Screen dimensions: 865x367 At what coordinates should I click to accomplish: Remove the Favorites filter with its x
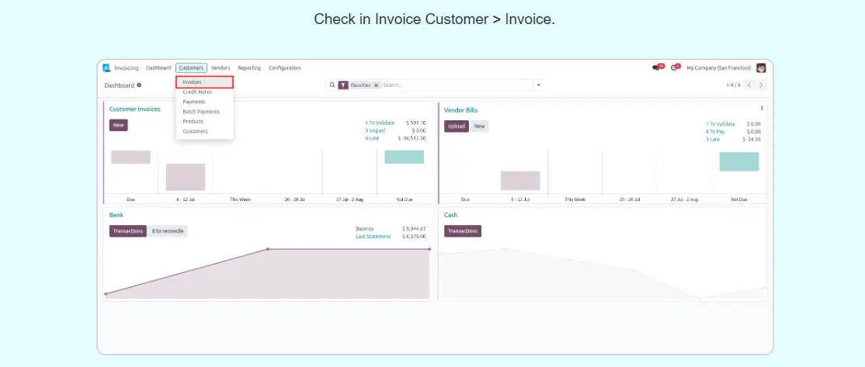[x=376, y=85]
